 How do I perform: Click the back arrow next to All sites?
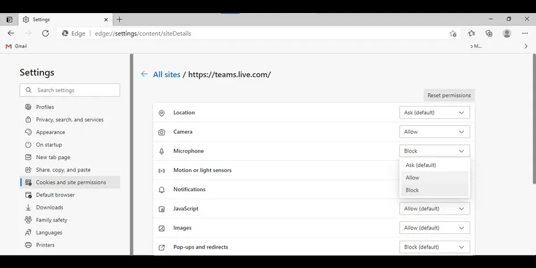click(144, 74)
